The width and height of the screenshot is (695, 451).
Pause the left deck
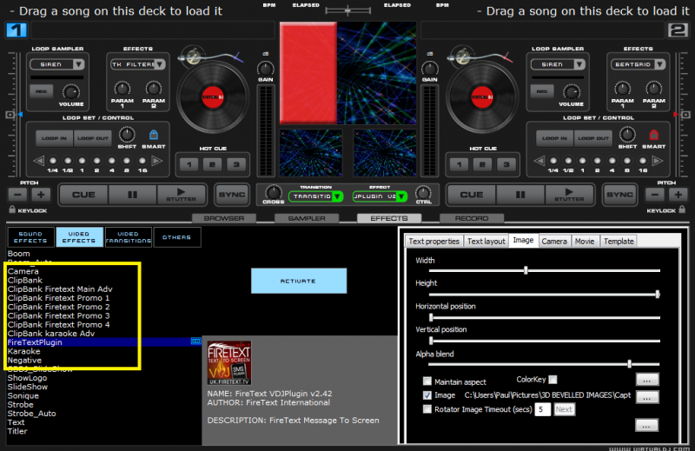(x=132, y=195)
